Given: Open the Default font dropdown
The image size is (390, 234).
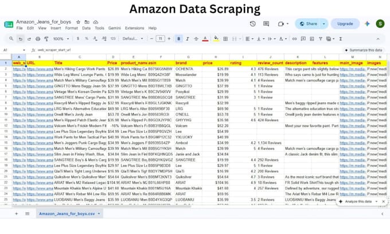Looking at the screenshot, I should pos(133,39).
